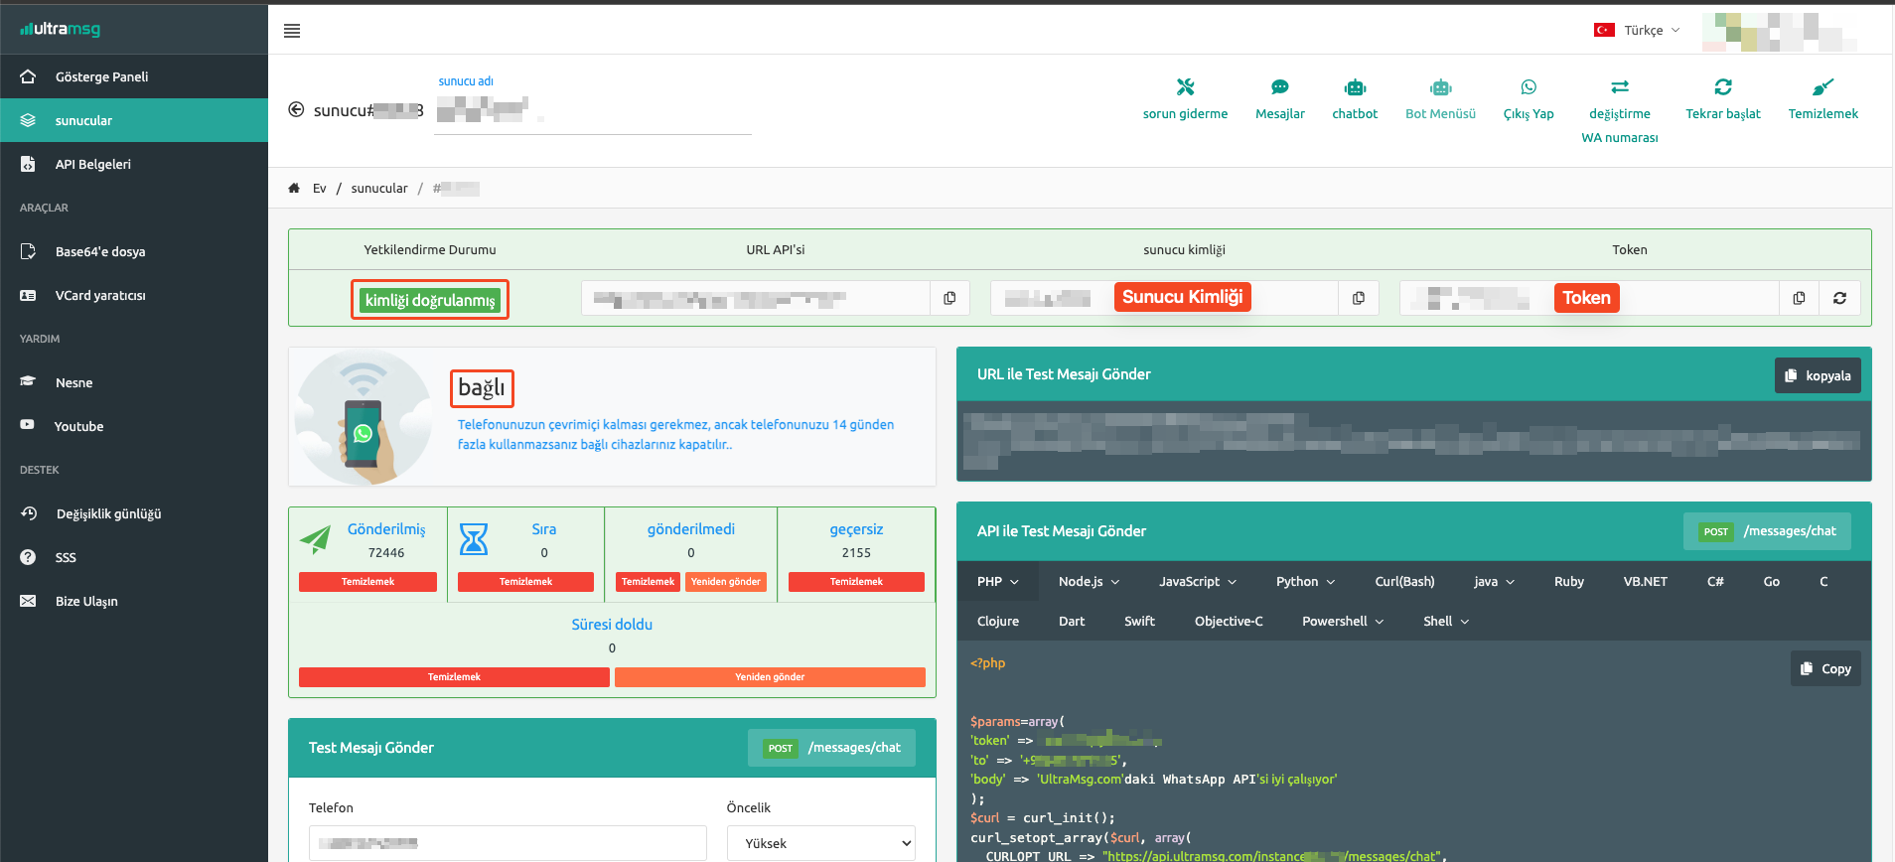Go to sunucular in the breadcrumb
Screen dimensions: 1895x862
pos(379,189)
